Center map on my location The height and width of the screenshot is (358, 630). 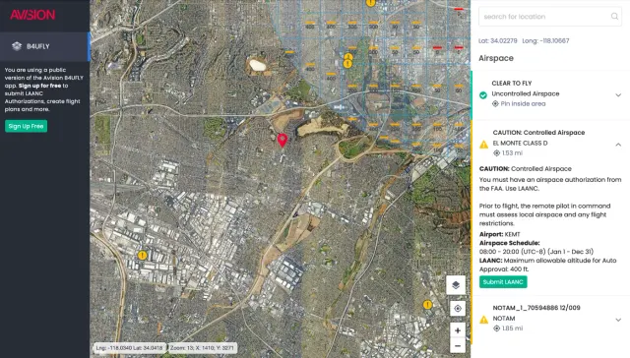click(x=457, y=308)
